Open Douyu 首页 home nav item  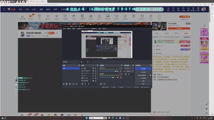pos(20,9)
